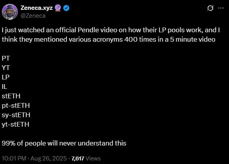229x164 pixels.
Task: Click the Aug 26, 2025 date
Action: pyautogui.click(x=48, y=158)
